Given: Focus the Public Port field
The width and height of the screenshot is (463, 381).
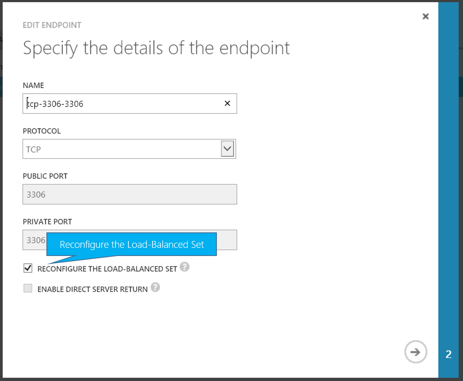Looking at the screenshot, I should click(x=129, y=195).
